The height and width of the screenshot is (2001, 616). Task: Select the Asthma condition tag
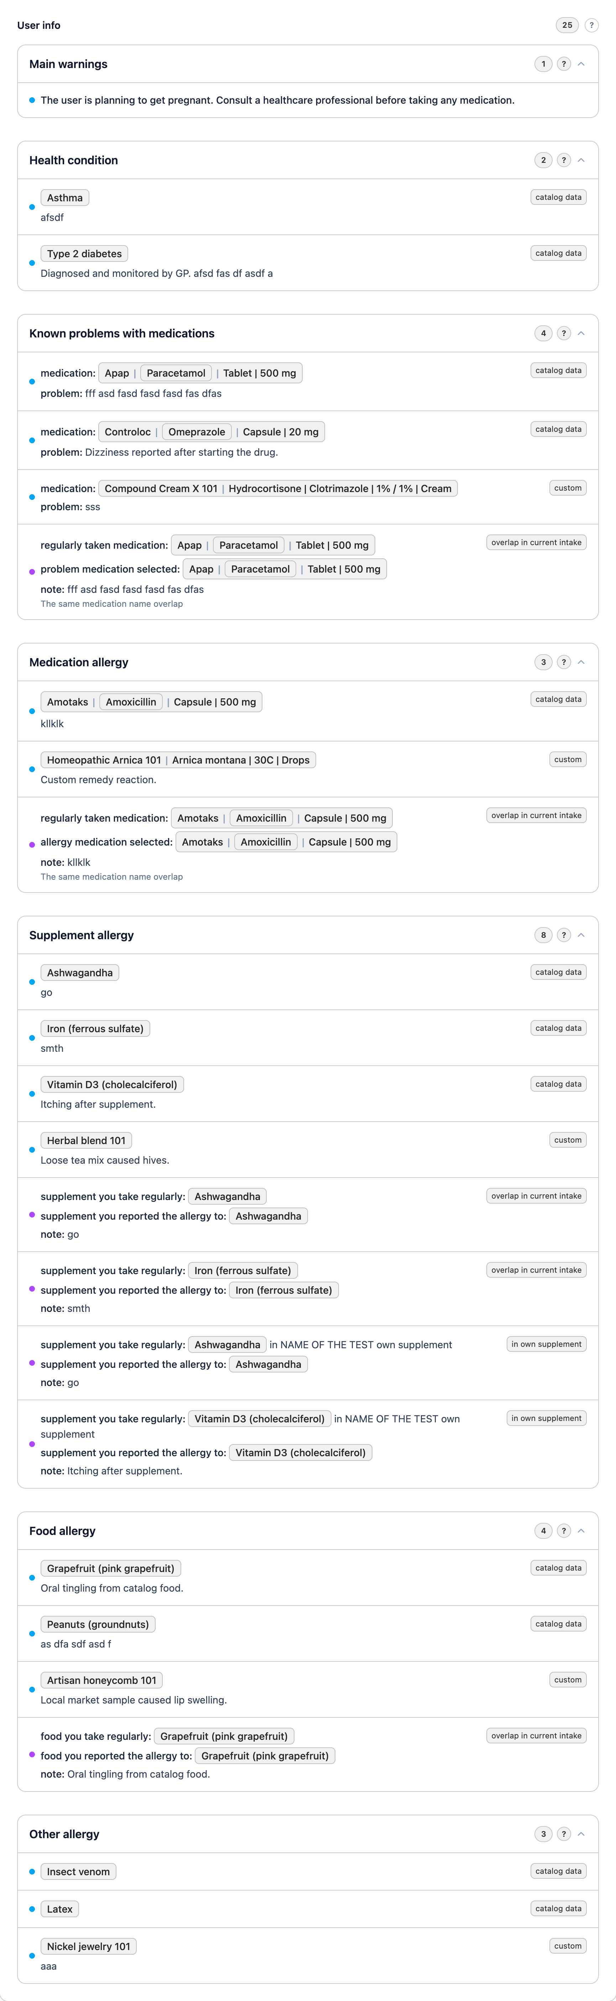coord(64,198)
